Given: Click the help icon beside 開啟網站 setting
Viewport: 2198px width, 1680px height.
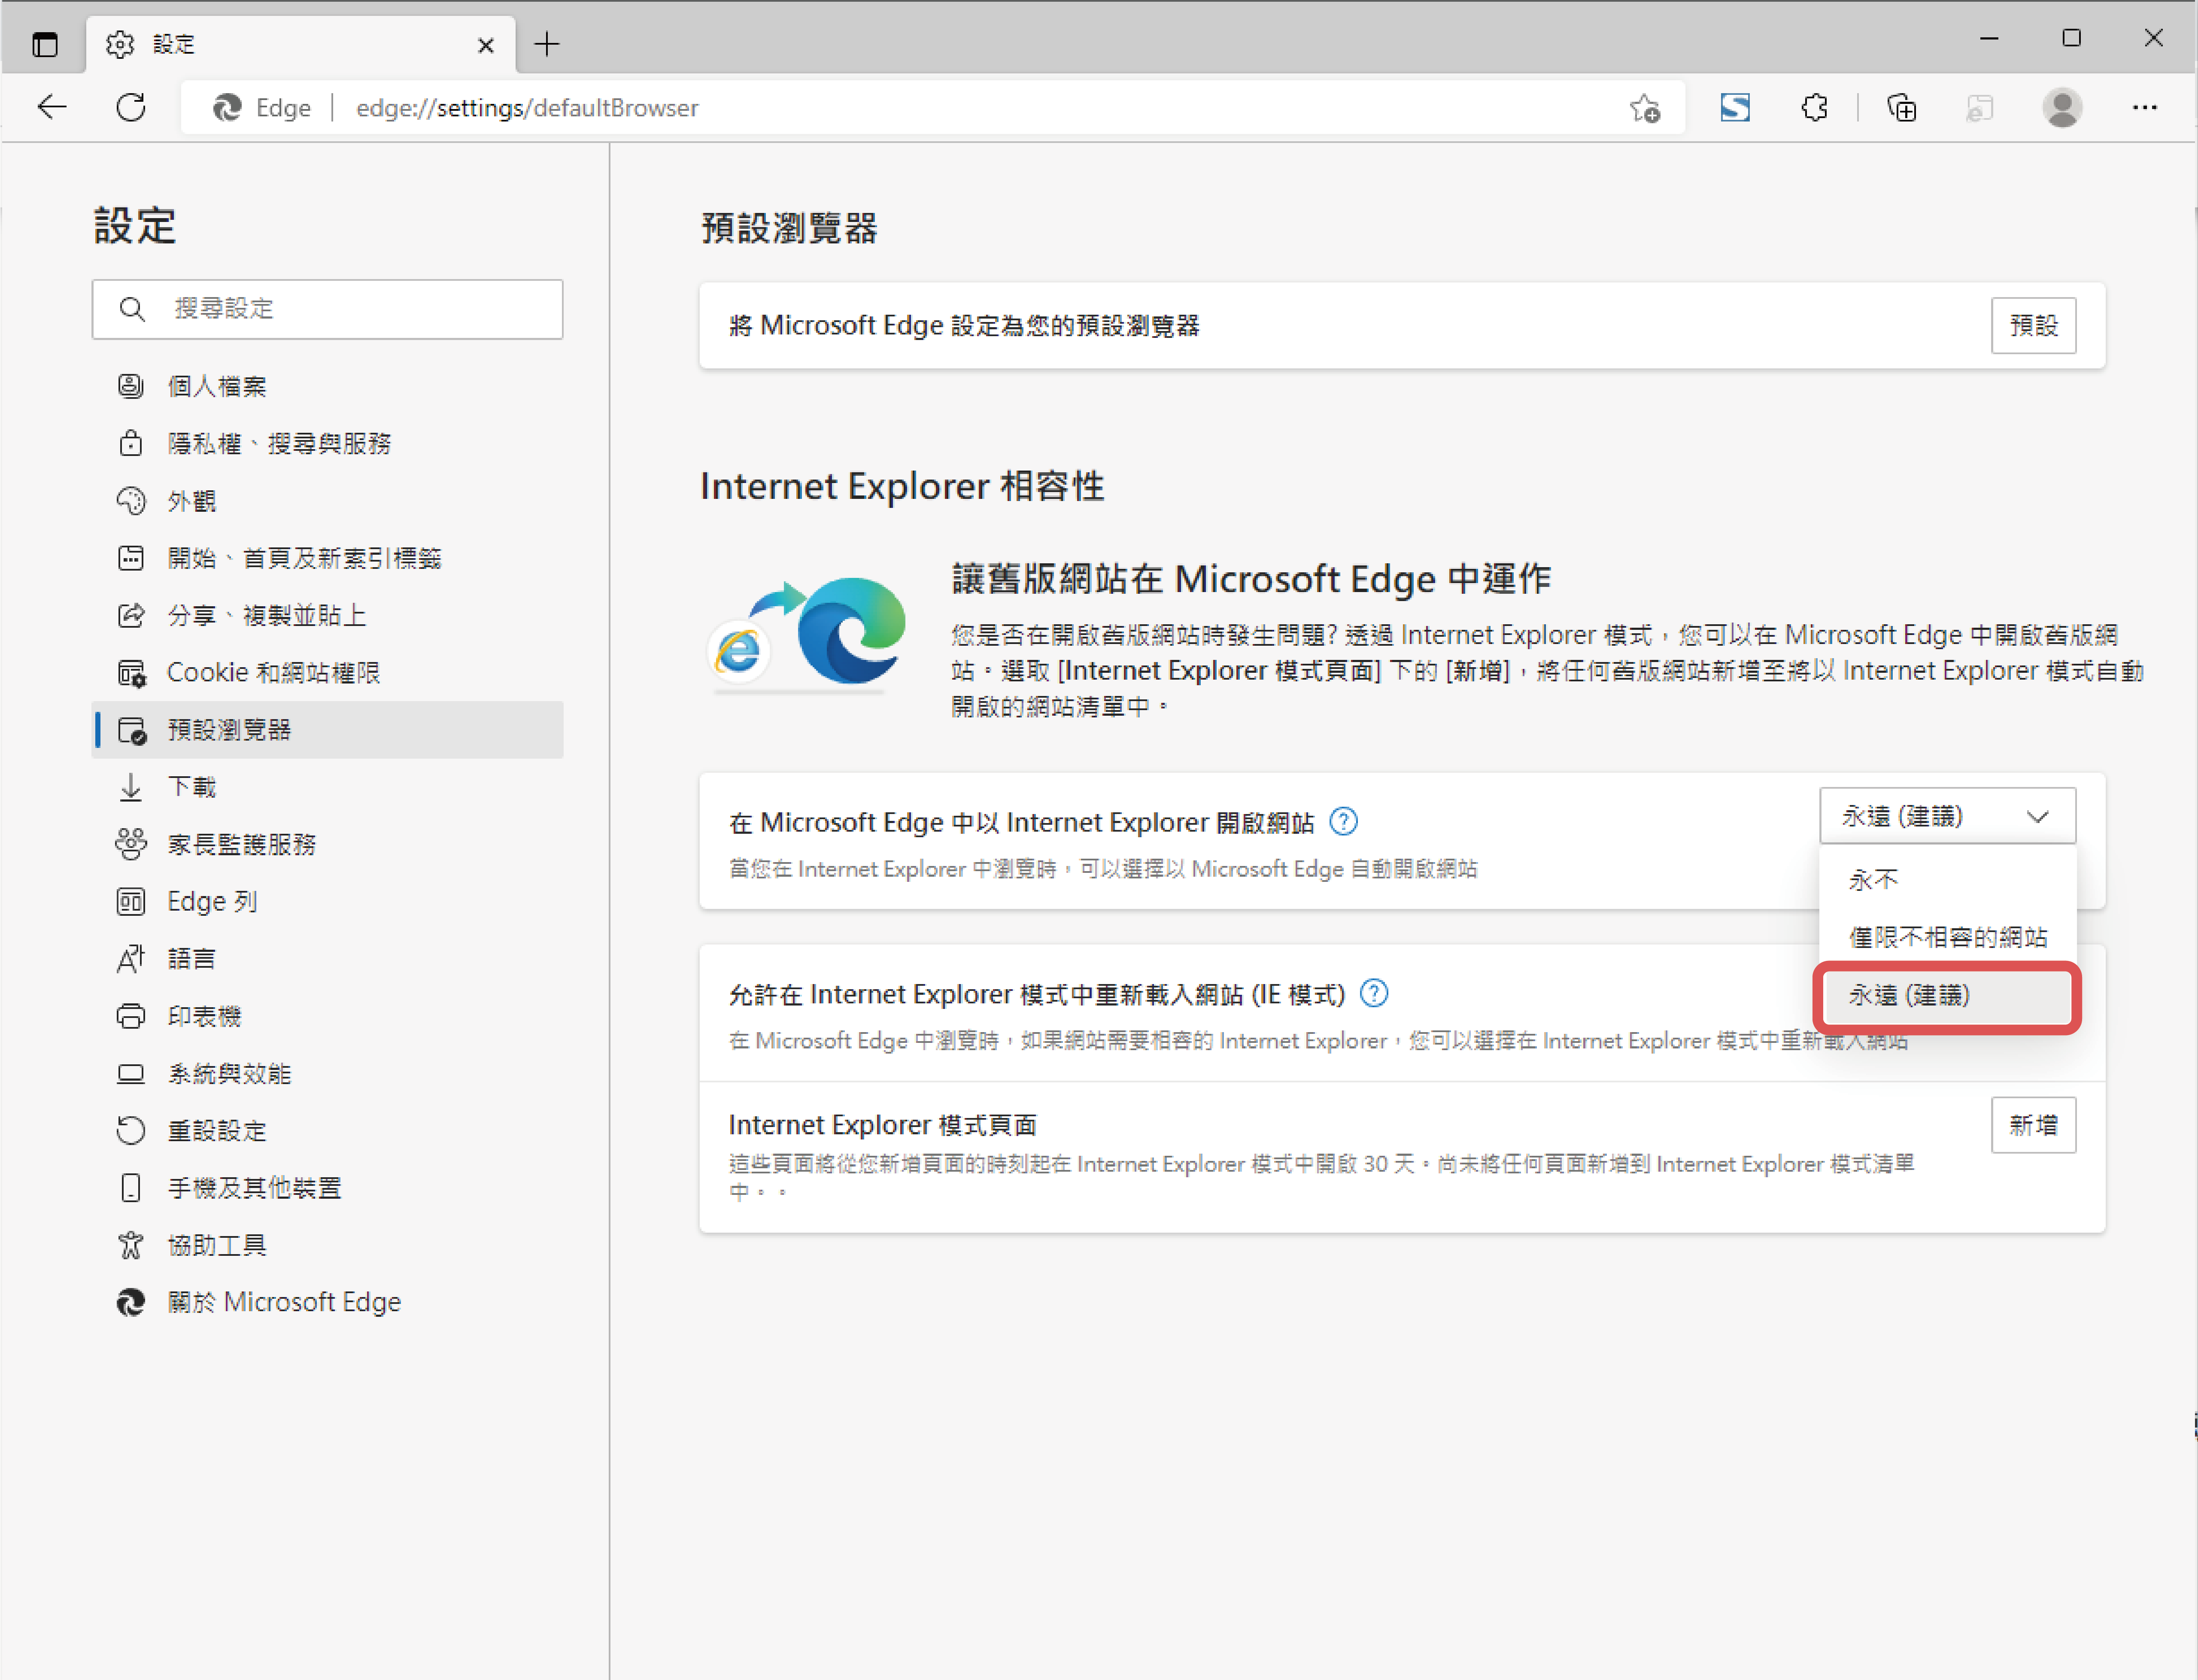Looking at the screenshot, I should pyautogui.click(x=1343, y=822).
